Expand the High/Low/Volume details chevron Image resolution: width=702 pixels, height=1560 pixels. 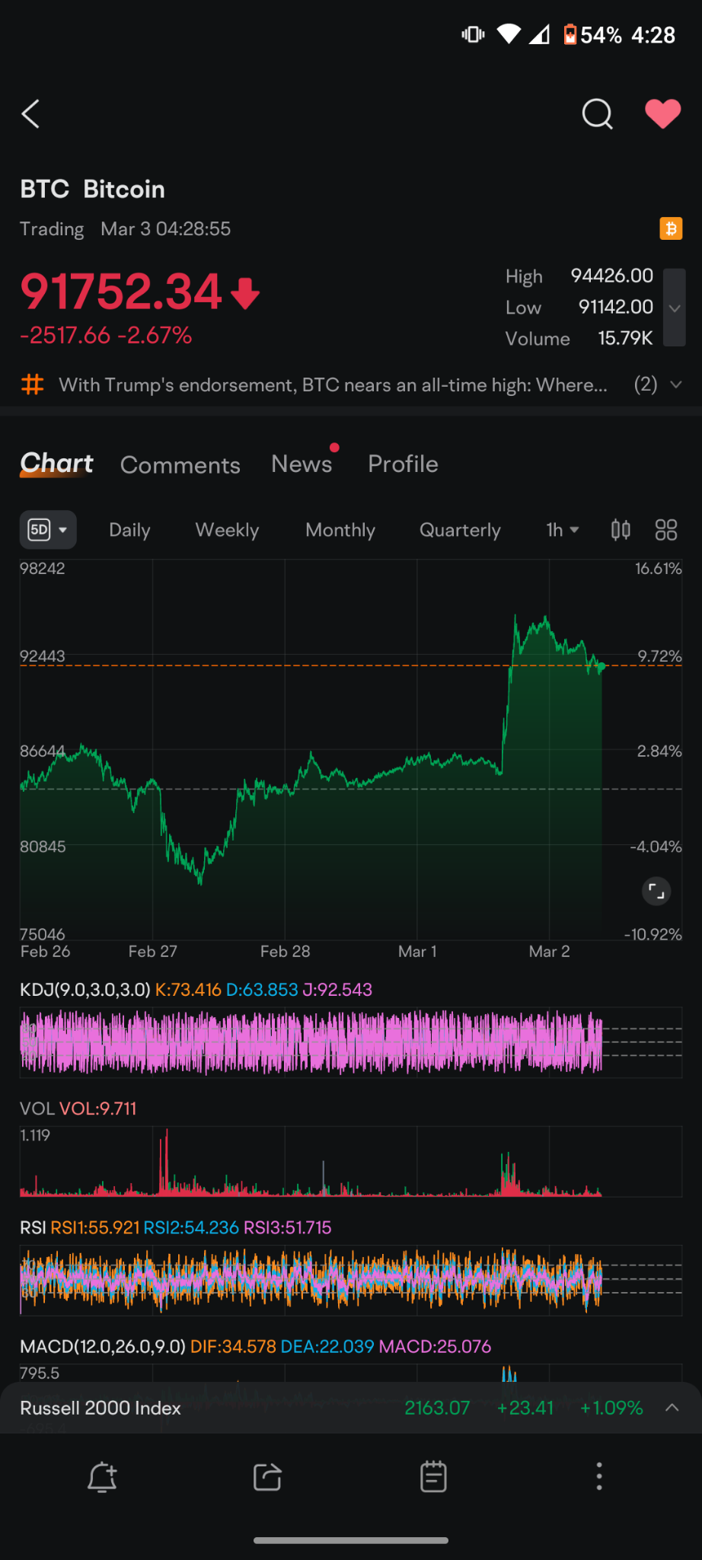[675, 308]
